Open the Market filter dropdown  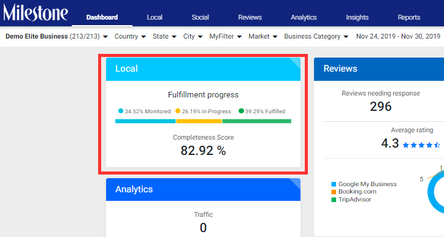[x=262, y=37]
